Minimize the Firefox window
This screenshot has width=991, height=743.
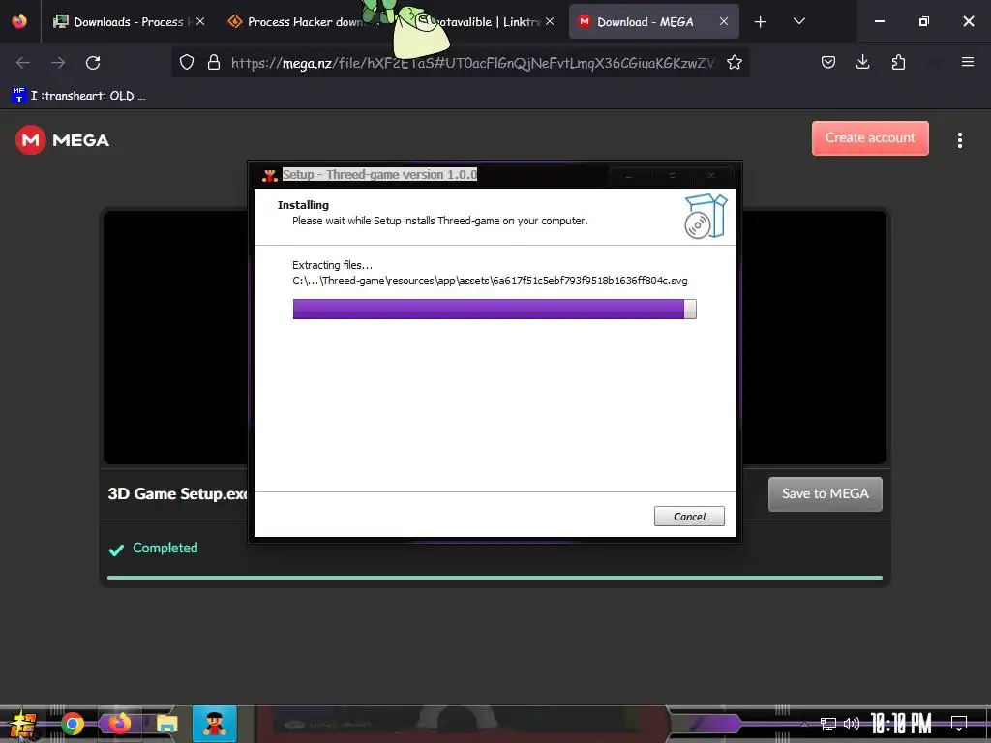[x=879, y=21]
